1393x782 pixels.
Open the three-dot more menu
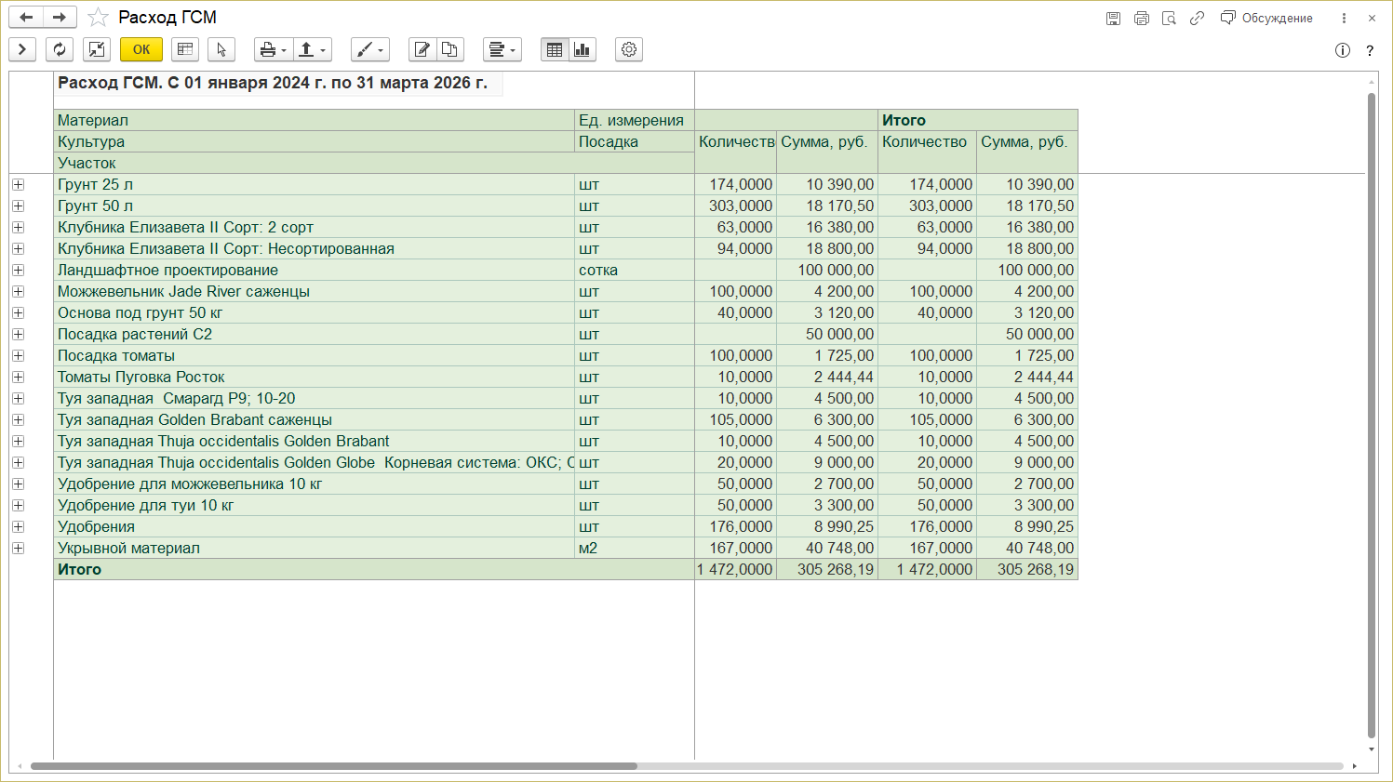1344,19
